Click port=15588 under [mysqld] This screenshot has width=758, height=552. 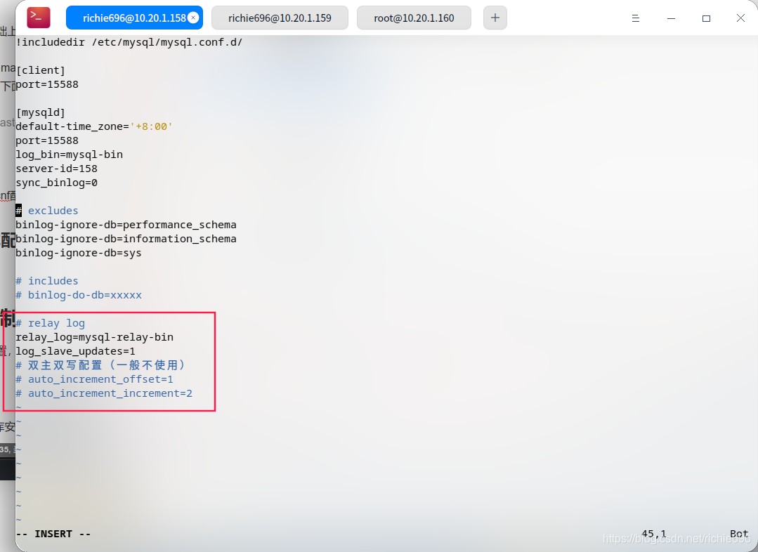47,140
